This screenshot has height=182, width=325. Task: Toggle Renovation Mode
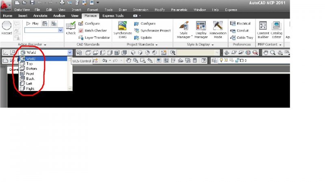click(218, 30)
